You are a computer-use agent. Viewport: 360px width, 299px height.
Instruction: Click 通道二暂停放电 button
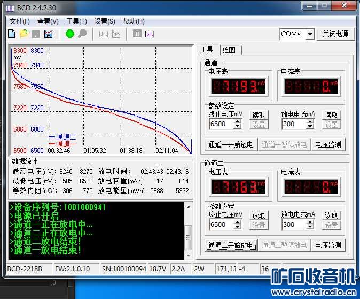tap(284, 245)
